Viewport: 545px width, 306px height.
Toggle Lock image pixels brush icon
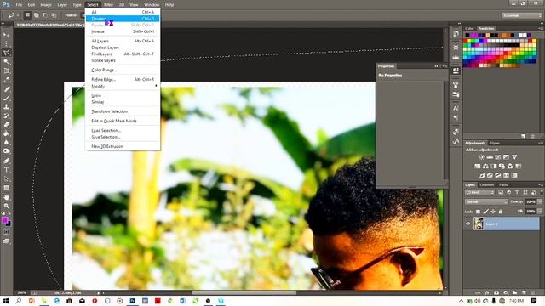[x=485, y=212]
